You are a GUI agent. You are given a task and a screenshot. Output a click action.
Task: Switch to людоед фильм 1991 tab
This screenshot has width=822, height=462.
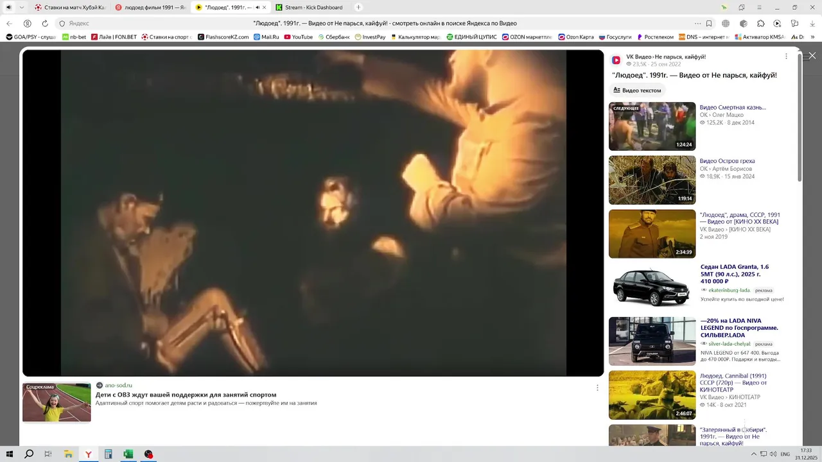[x=151, y=8]
